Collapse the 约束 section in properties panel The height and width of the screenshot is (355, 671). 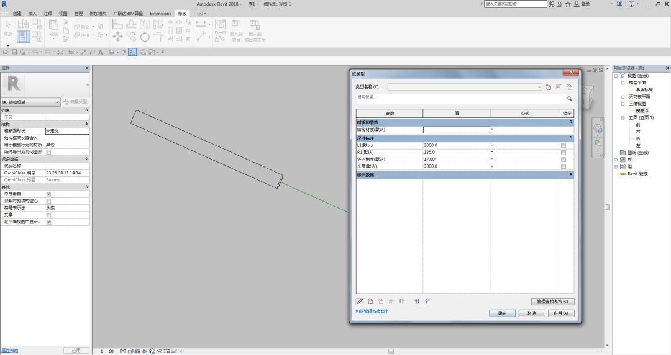pyautogui.click(x=86, y=110)
